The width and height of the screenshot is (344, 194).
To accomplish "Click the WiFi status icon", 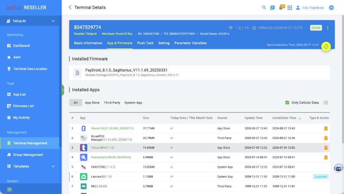I will (x=230, y=28).
